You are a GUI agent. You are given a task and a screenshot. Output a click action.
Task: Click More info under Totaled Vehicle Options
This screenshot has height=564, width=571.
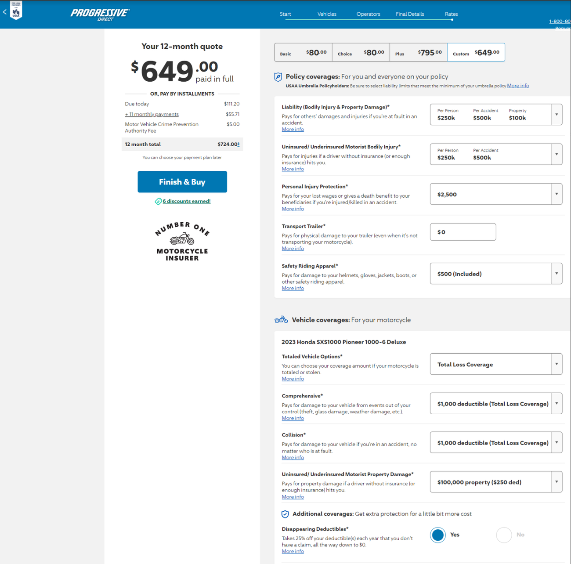pos(293,379)
